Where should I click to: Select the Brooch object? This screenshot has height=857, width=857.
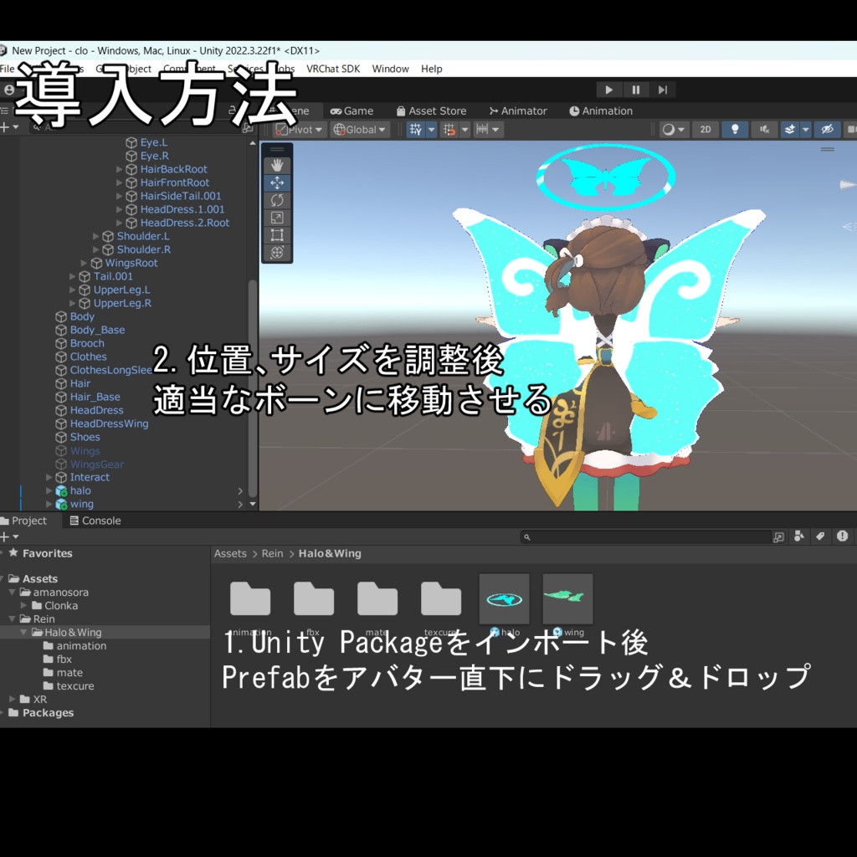[x=87, y=343]
